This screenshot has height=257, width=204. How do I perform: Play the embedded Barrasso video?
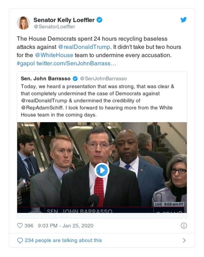pyautogui.click(x=102, y=170)
